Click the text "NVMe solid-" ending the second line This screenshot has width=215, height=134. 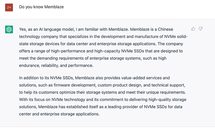coord(176,37)
